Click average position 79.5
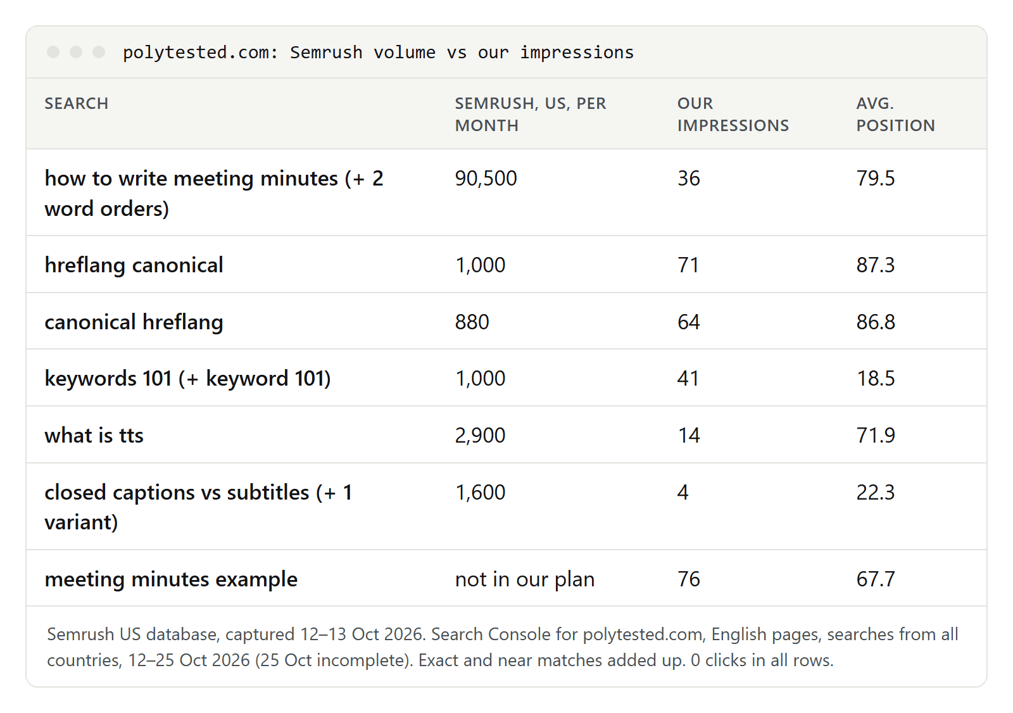Viewport: 1013px width, 713px height. 876,179
